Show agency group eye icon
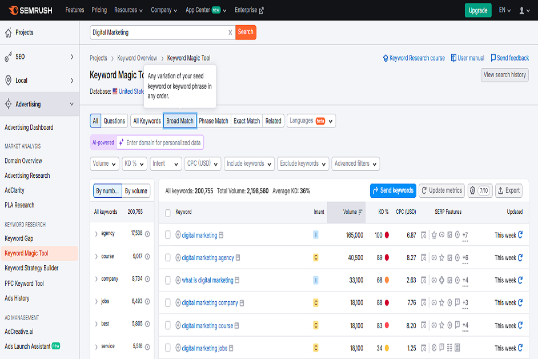This screenshot has width=538, height=359. click(147, 234)
